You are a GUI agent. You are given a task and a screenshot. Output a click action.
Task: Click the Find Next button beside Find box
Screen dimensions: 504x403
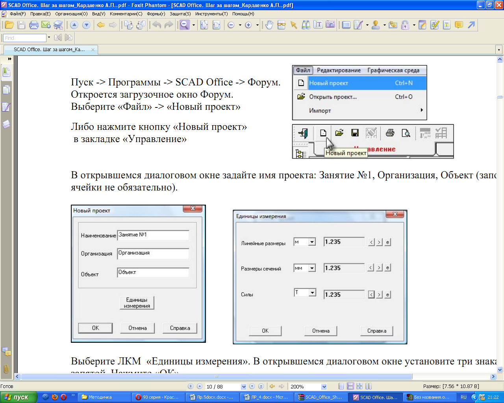click(x=69, y=38)
